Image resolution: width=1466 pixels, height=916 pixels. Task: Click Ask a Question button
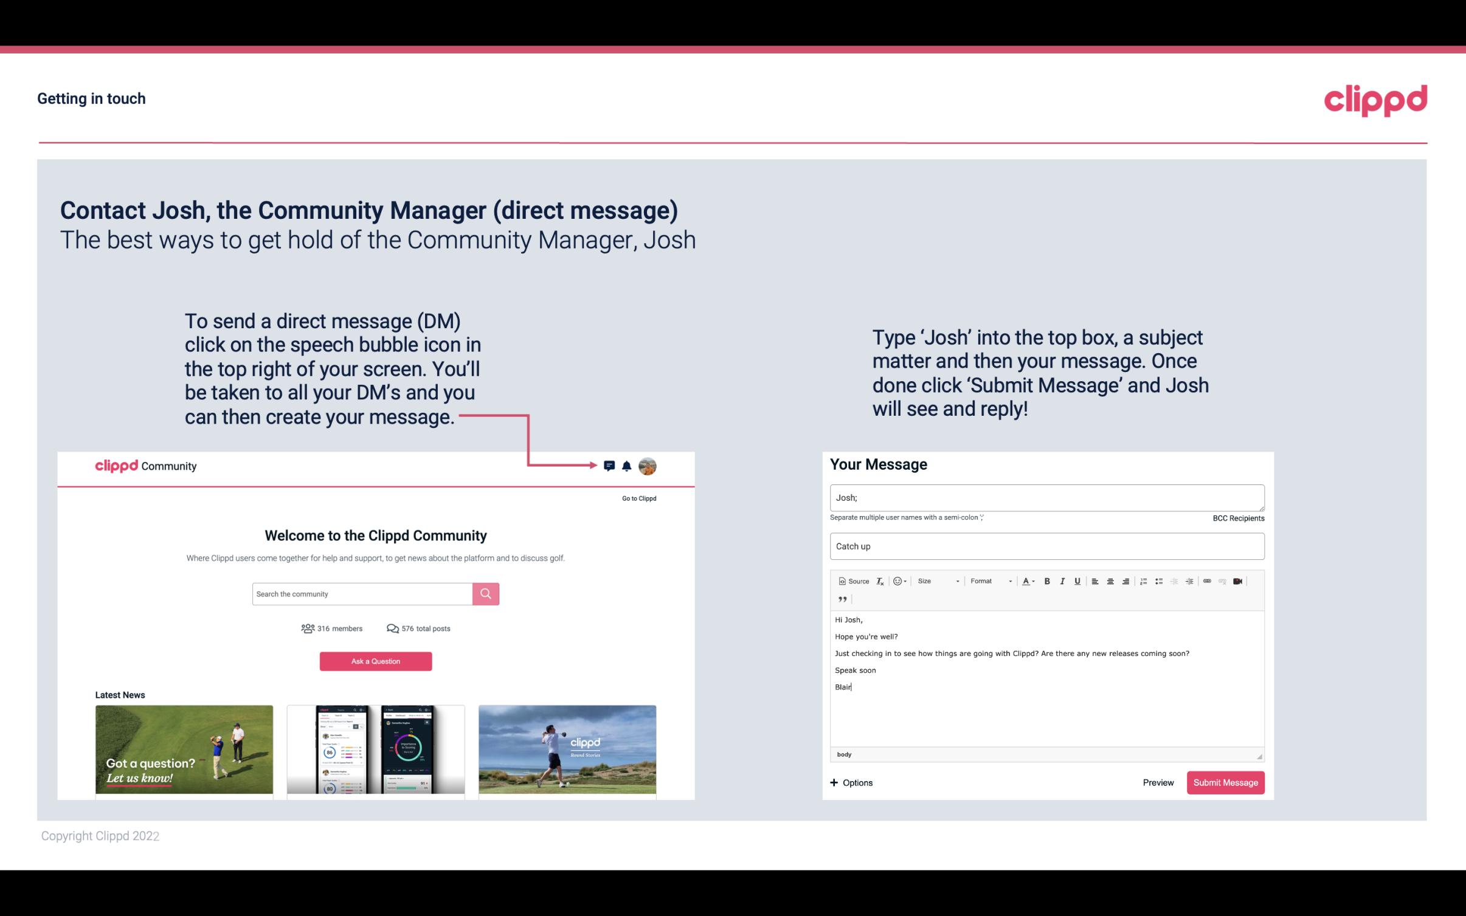point(375,661)
